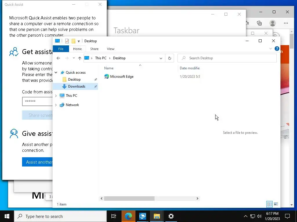
Task: Select Network in the navigation pane
Action: tap(72, 105)
